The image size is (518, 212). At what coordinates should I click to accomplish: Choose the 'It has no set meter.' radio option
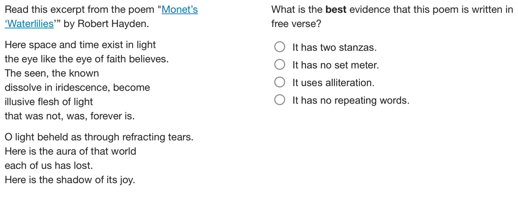tap(279, 65)
